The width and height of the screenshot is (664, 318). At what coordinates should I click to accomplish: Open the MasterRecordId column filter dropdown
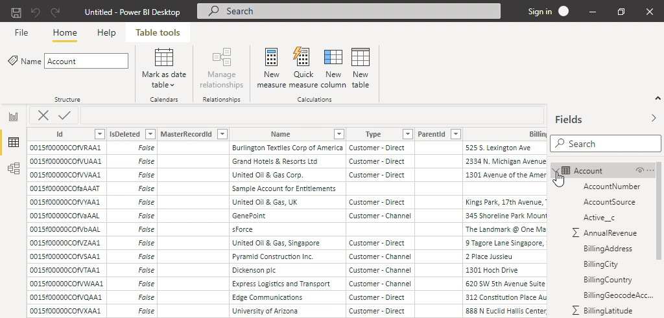pos(222,134)
